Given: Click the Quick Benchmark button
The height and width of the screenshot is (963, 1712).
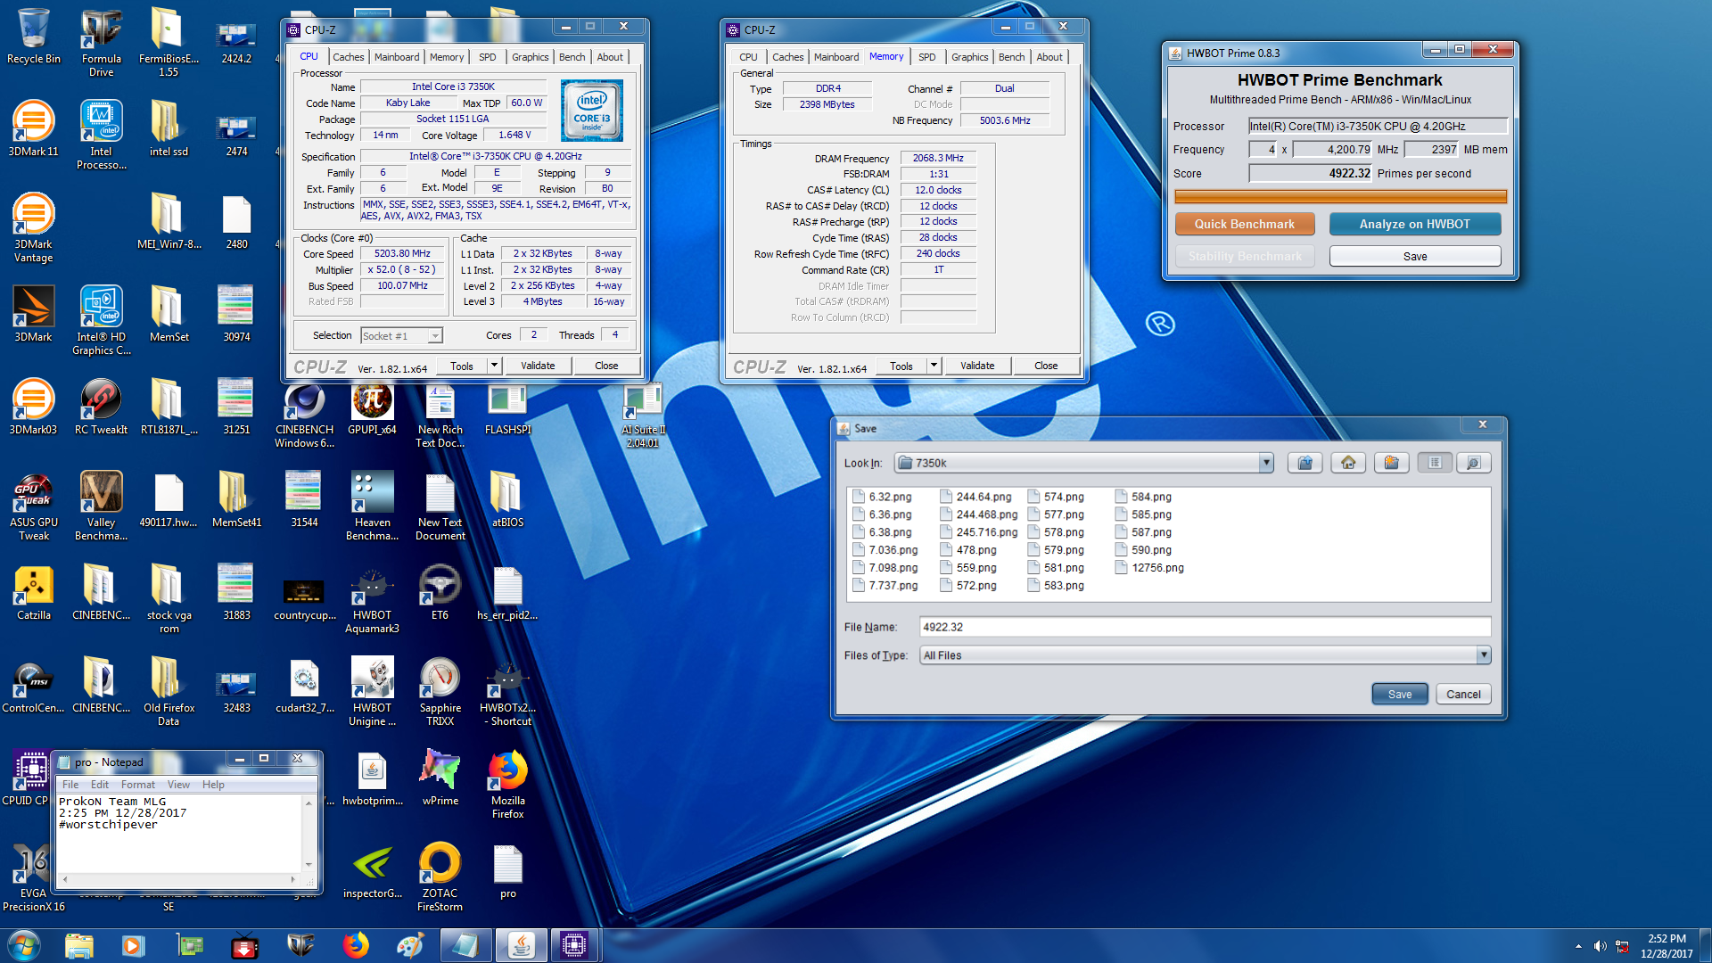Looking at the screenshot, I should pyautogui.click(x=1245, y=224).
